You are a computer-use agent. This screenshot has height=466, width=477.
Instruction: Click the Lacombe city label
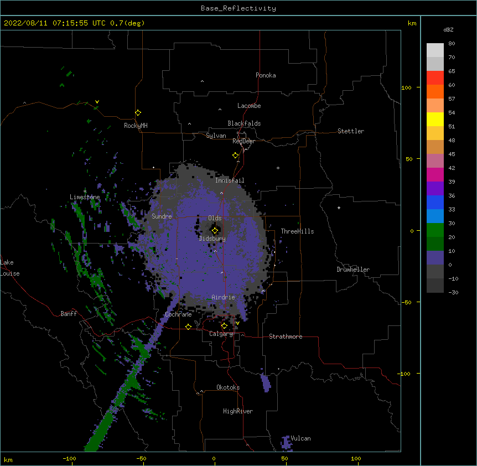point(249,106)
